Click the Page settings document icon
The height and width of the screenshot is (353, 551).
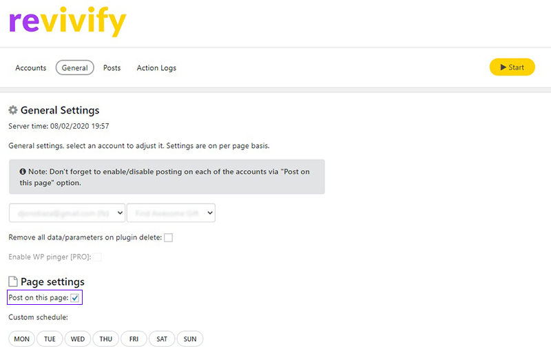[x=13, y=281]
